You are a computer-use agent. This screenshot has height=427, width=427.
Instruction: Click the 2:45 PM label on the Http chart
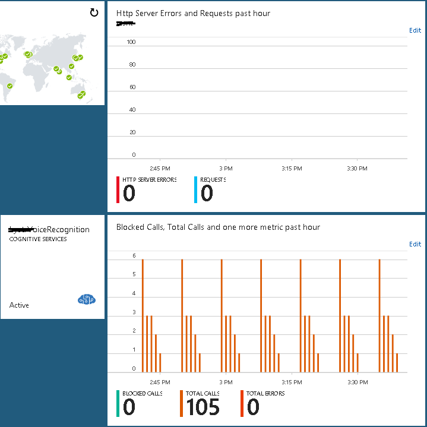160,168
